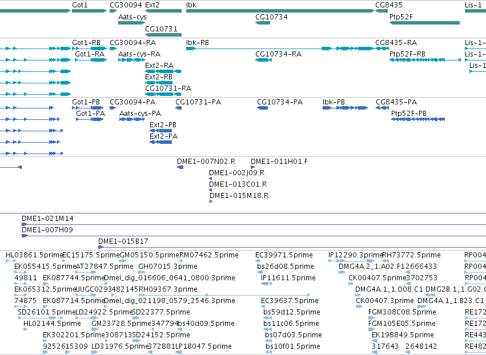Select the DME1-015B17 BAC clone label
486x355 pixels.
pyautogui.click(x=123, y=241)
